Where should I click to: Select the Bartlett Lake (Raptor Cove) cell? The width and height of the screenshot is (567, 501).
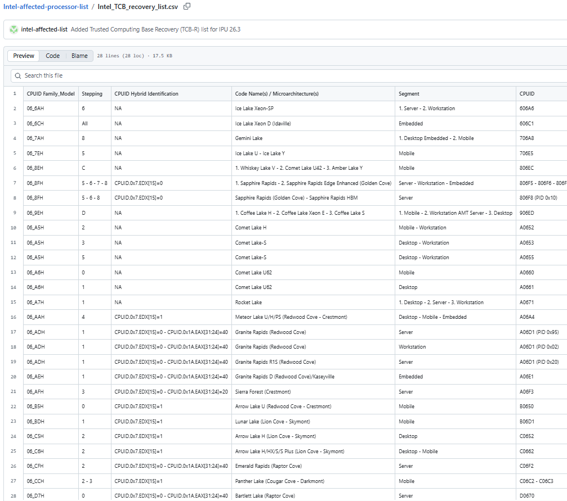(x=313, y=496)
